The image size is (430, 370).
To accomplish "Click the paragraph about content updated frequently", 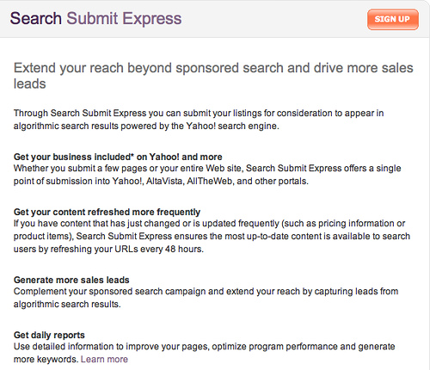I will 212,236.
